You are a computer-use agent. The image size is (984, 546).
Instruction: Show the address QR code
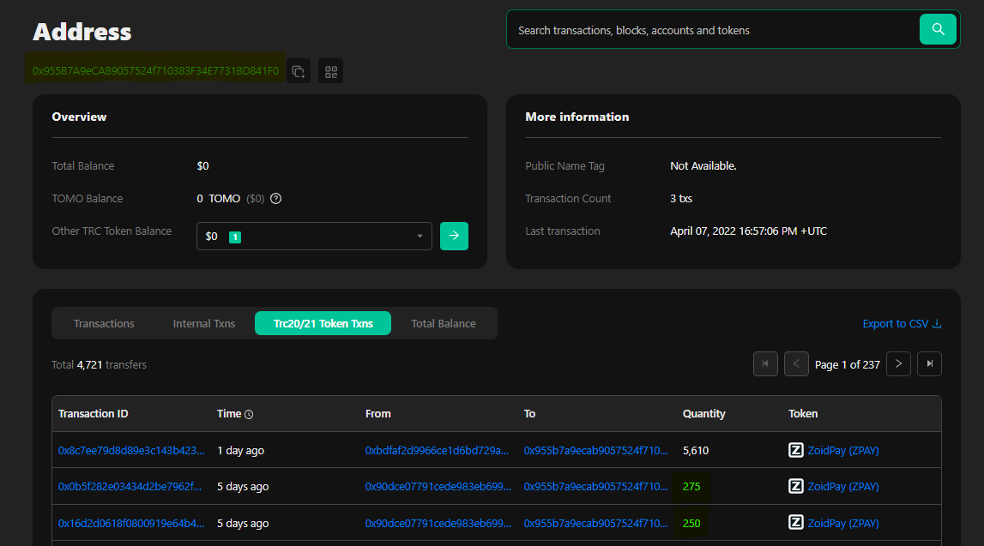[331, 71]
